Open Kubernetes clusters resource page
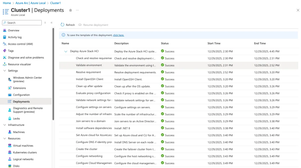Viewport: 301px width, 168px height. (x=25, y=152)
